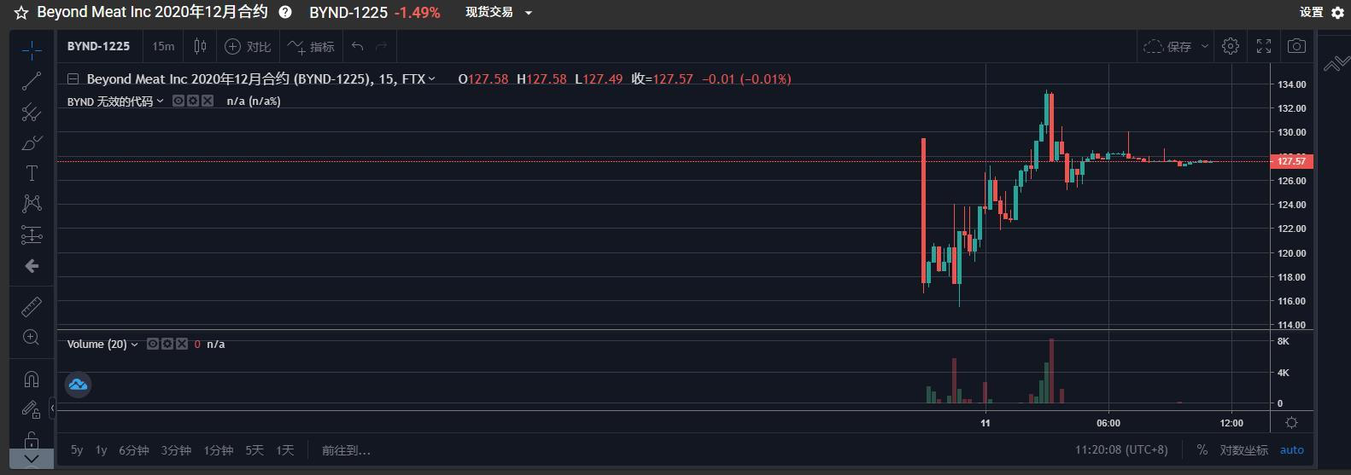The image size is (1351, 475).
Task: Change the 15m chart interval
Action: coord(163,46)
